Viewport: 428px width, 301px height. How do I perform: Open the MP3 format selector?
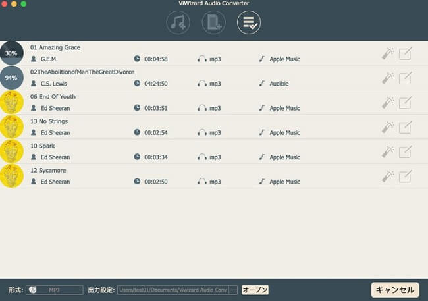click(x=55, y=290)
